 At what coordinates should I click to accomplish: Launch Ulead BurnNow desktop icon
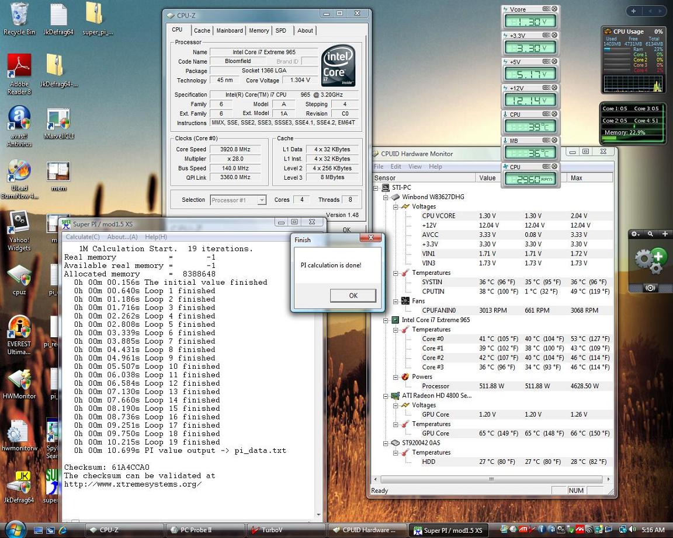[x=19, y=179]
